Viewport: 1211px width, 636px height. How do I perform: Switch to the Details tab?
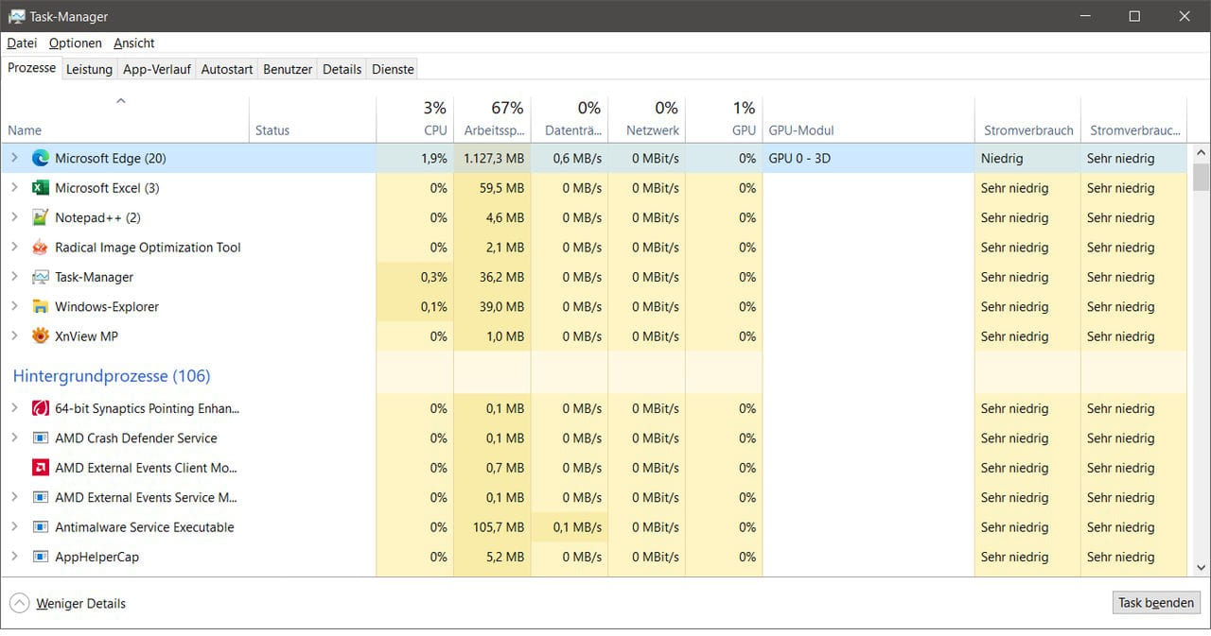(342, 69)
